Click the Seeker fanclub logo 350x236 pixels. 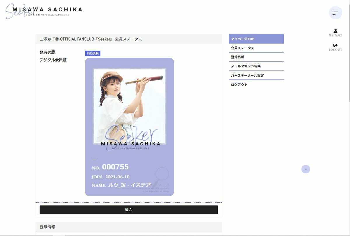(44, 11)
